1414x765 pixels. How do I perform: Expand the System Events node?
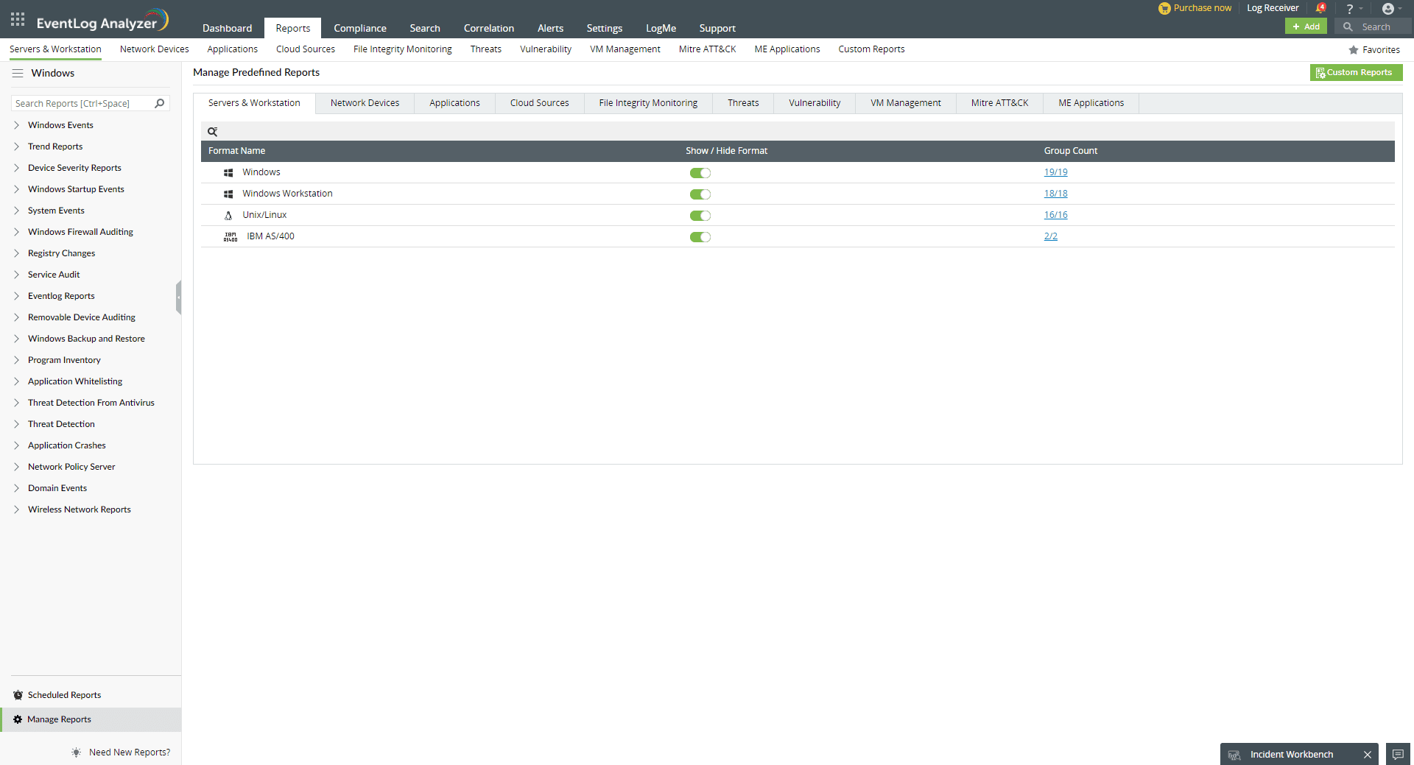click(16, 211)
